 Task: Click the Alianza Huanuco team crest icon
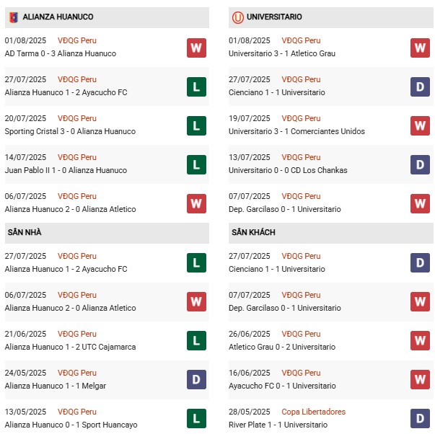point(12,17)
